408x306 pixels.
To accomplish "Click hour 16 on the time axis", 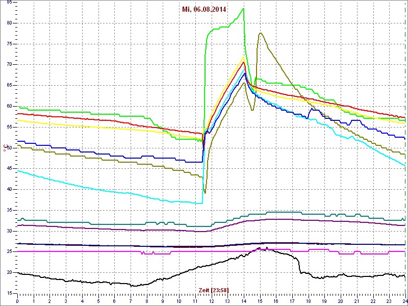I will click(276, 301).
